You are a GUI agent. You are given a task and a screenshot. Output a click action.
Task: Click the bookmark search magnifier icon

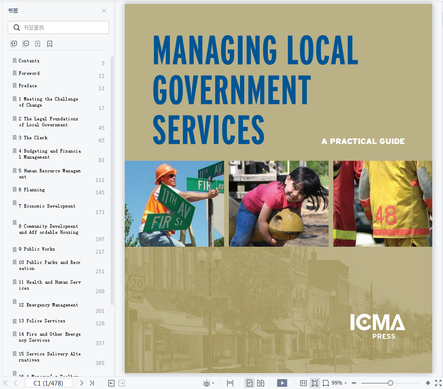17,28
